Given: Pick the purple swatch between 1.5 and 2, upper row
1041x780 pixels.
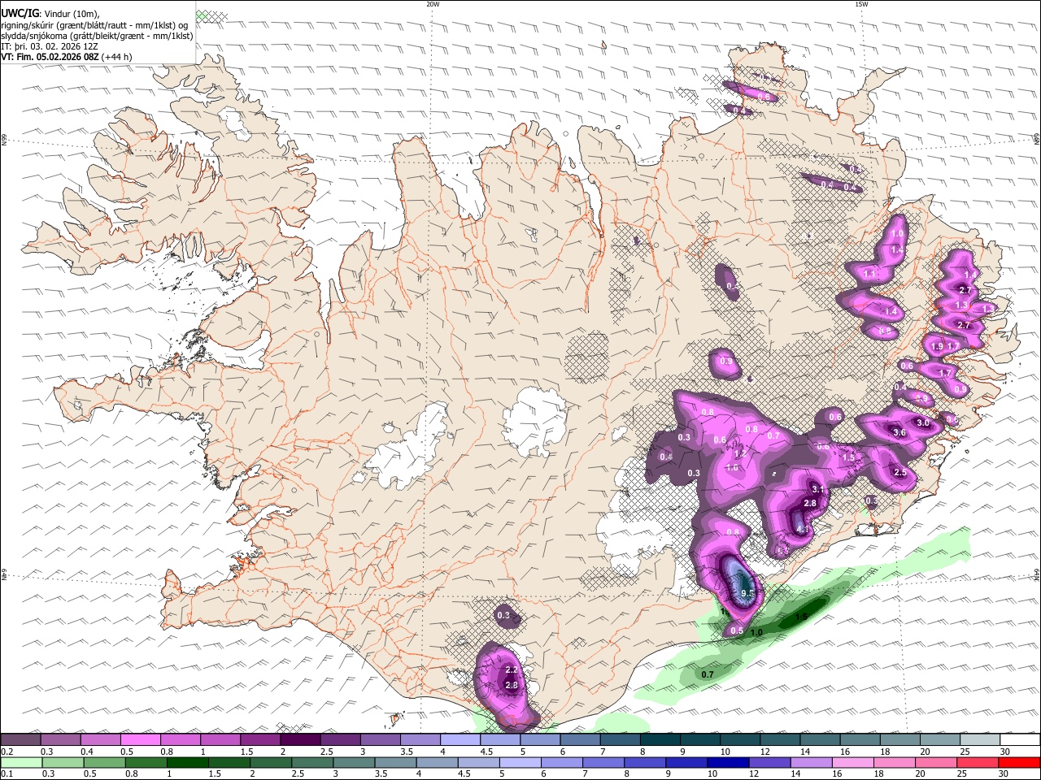Looking at the screenshot, I should click(260, 740).
